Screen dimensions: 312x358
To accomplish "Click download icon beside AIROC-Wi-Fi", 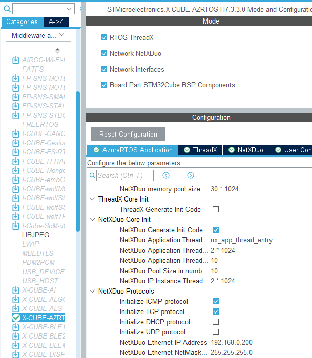I will point(15,60).
